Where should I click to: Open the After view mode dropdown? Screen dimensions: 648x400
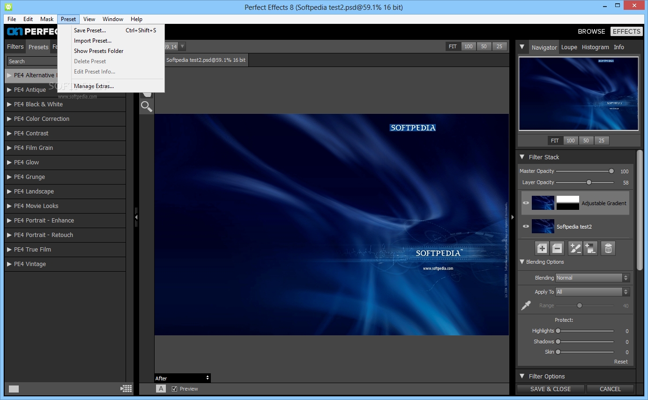coord(182,378)
